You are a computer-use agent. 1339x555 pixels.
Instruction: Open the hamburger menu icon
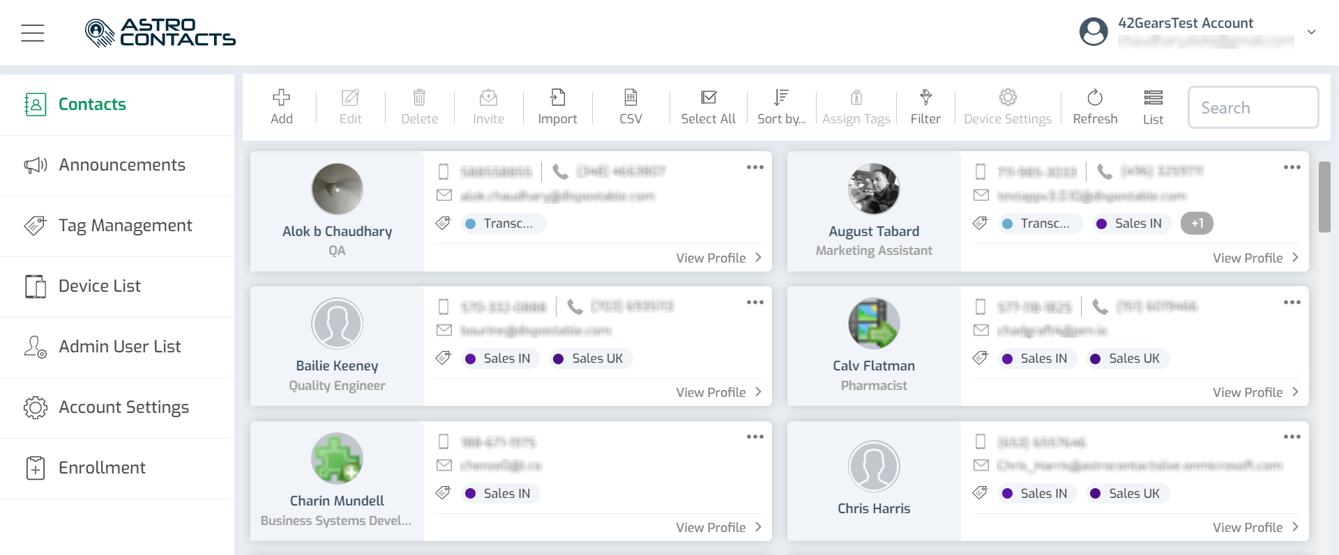[x=33, y=33]
